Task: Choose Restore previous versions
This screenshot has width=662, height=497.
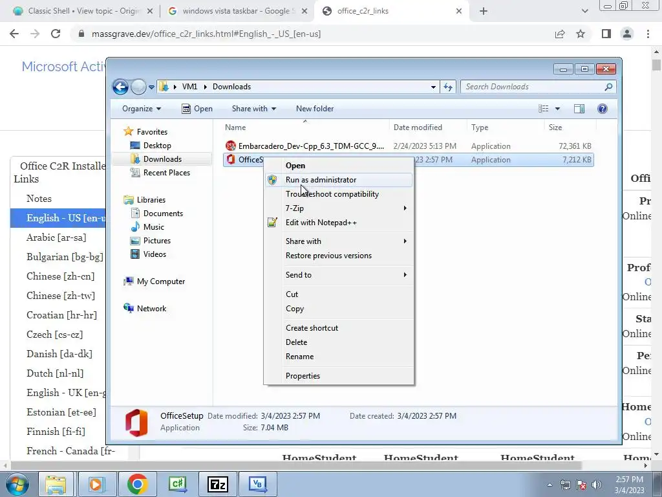Action: [339, 256]
